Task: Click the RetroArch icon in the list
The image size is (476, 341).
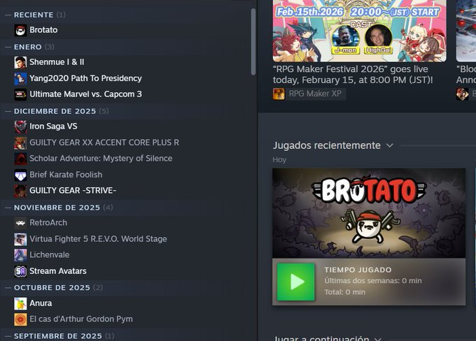Action: tap(20, 223)
